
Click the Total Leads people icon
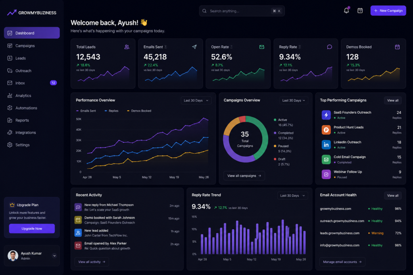click(127, 47)
